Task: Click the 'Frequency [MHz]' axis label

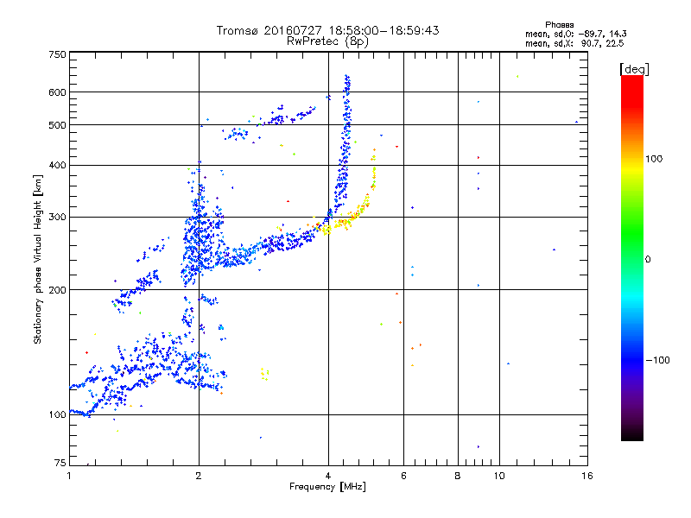Action: click(327, 487)
